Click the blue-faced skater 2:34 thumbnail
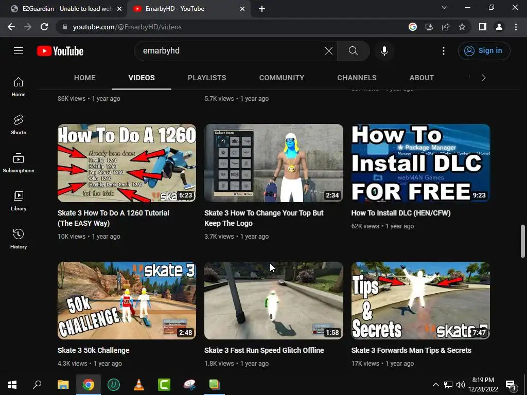This screenshot has width=527, height=395. click(274, 163)
